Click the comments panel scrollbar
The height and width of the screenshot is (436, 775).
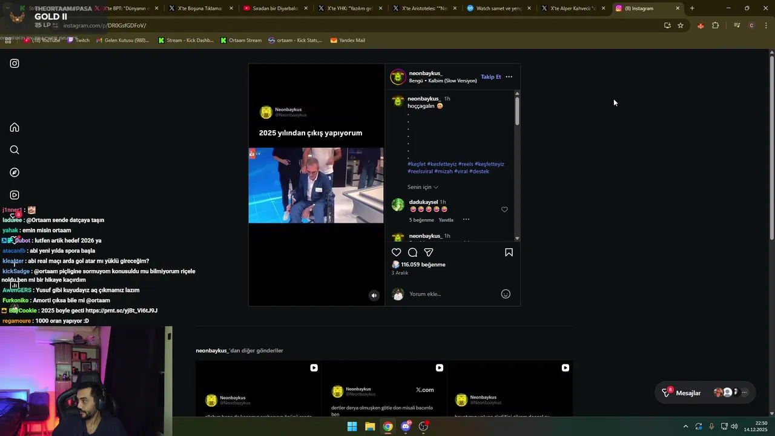517,112
